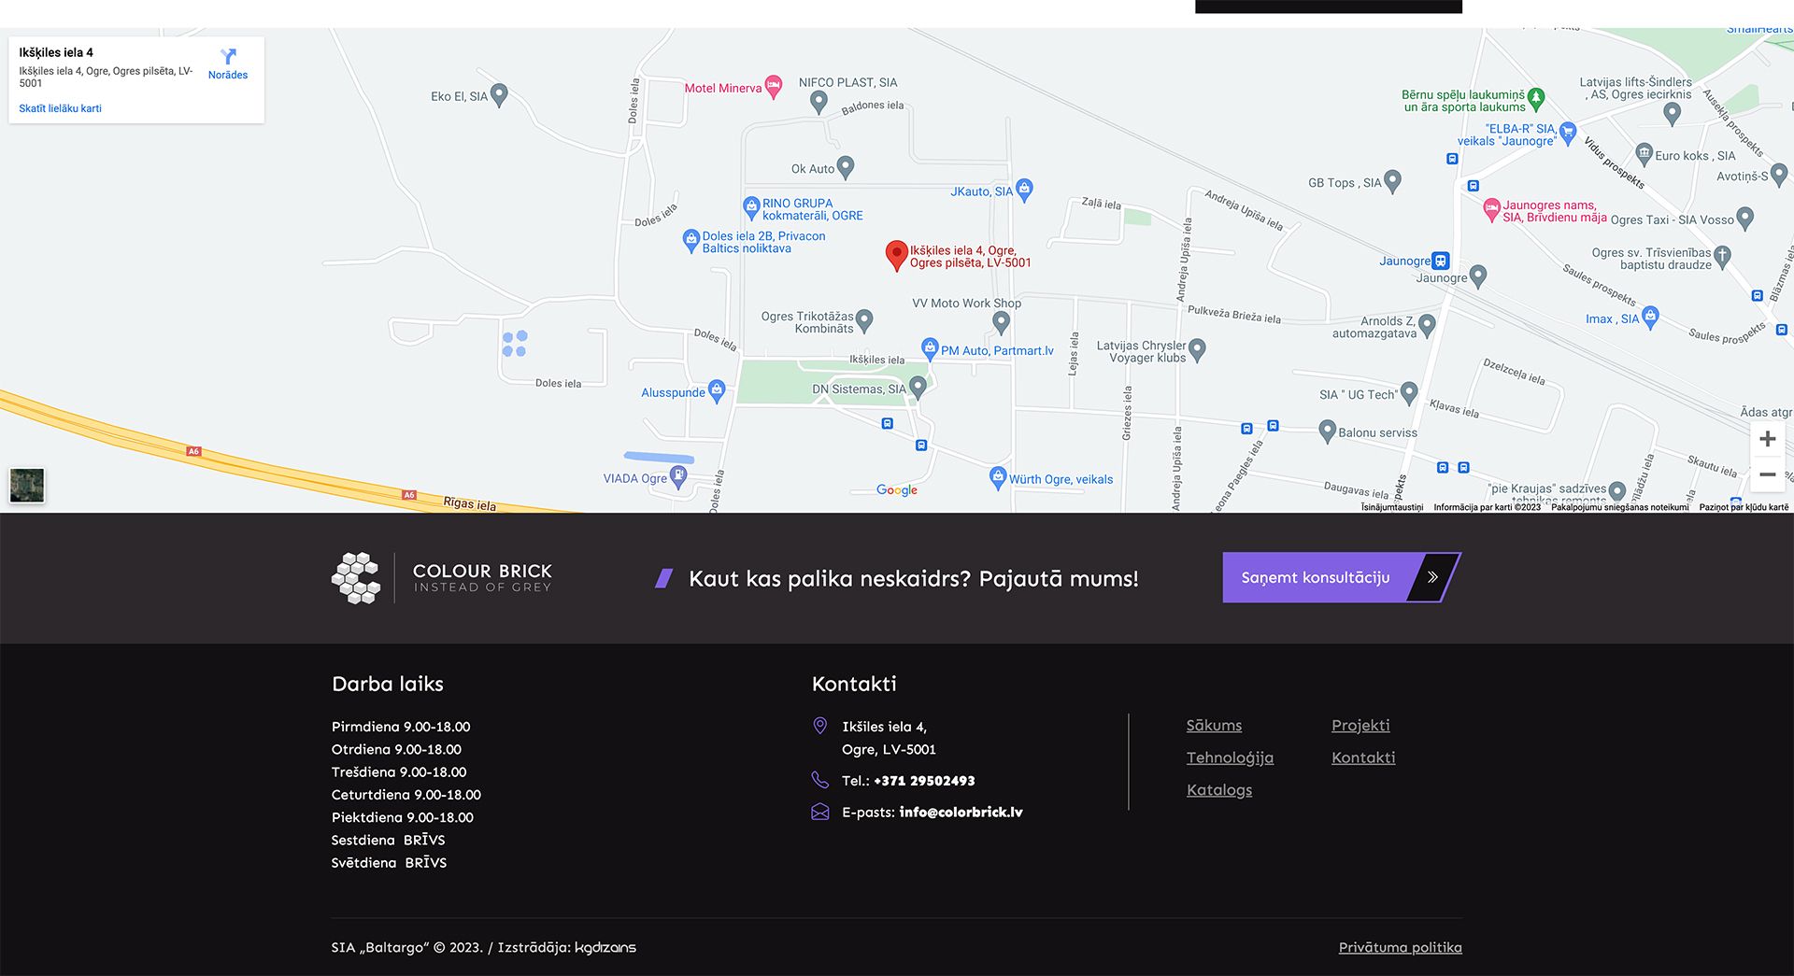Click the DN Sistemas, SIA marker
The image size is (1794, 976).
918,387
